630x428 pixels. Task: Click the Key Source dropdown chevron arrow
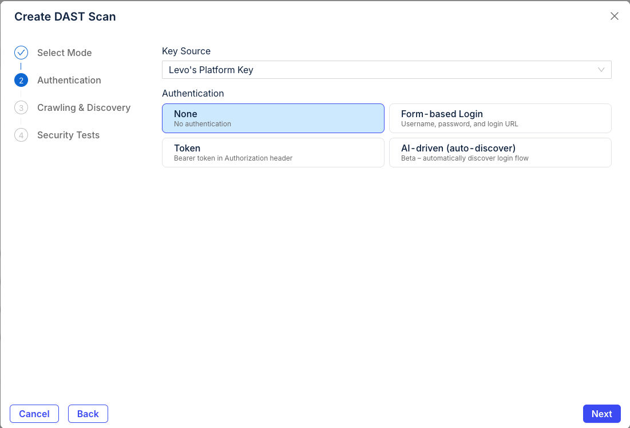(x=601, y=70)
